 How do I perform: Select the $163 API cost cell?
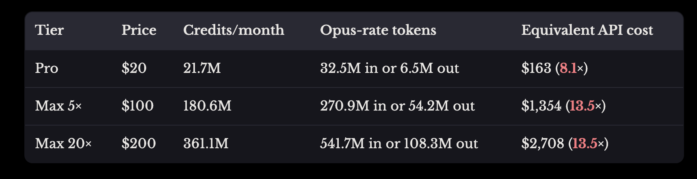coord(555,68)
